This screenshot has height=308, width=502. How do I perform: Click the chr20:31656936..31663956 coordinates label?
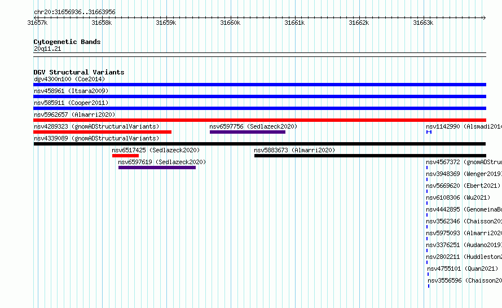pyautogui.click(x=74, y=12)
